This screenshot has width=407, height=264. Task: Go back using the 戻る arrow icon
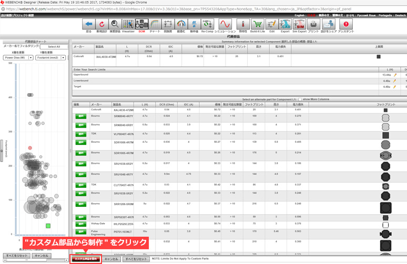pyautogui.click(x=88, y=24)
